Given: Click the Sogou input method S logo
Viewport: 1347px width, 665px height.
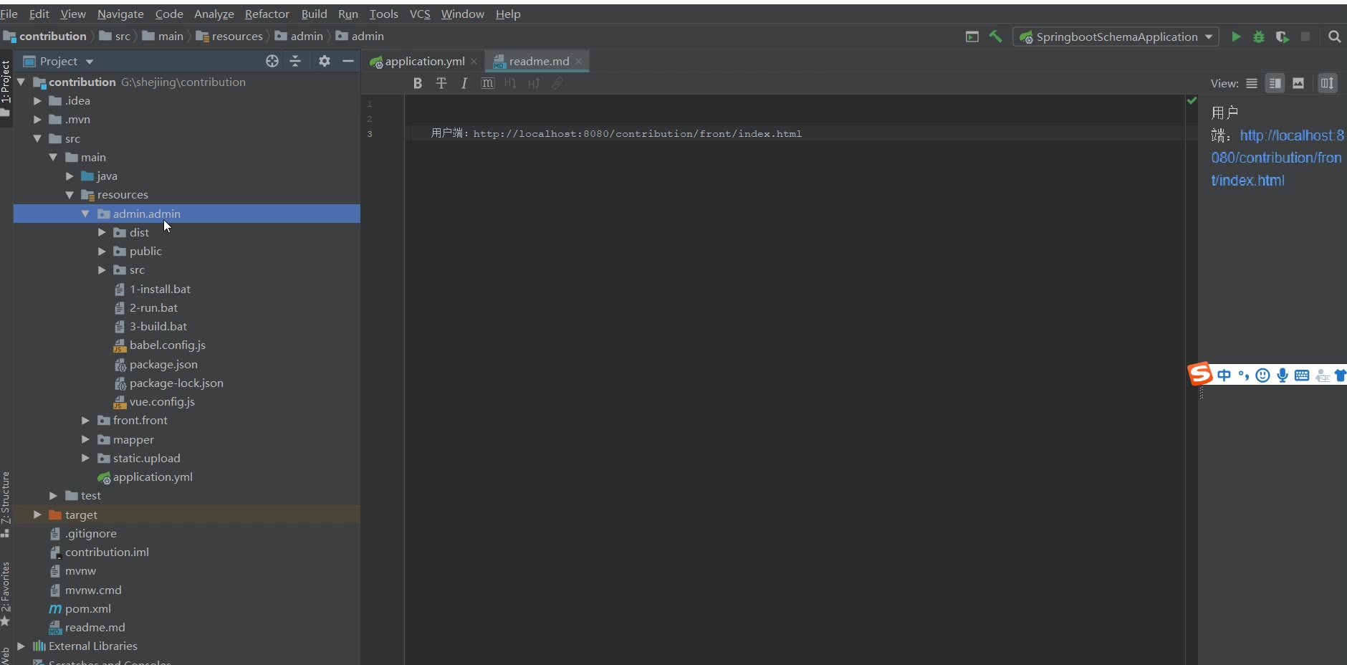Looking at the screenshot, I should click(x=1200, y=374).
